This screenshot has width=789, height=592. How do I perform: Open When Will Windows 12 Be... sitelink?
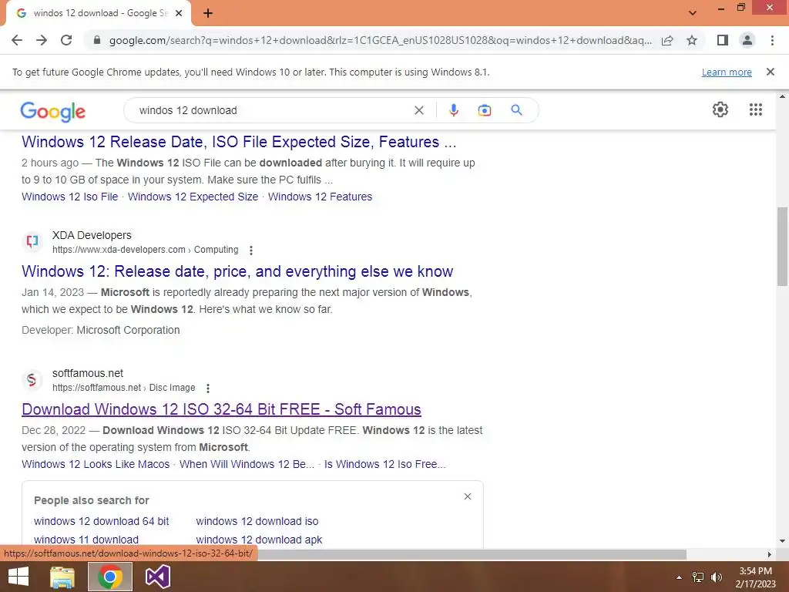247,464
